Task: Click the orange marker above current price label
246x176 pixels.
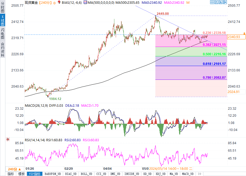Action: point(244,33)
